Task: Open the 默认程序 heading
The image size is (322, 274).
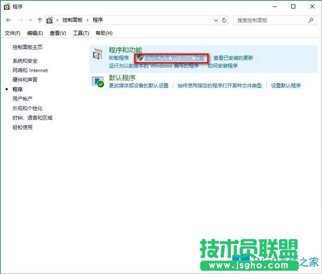Action: [x=122, y=78]
